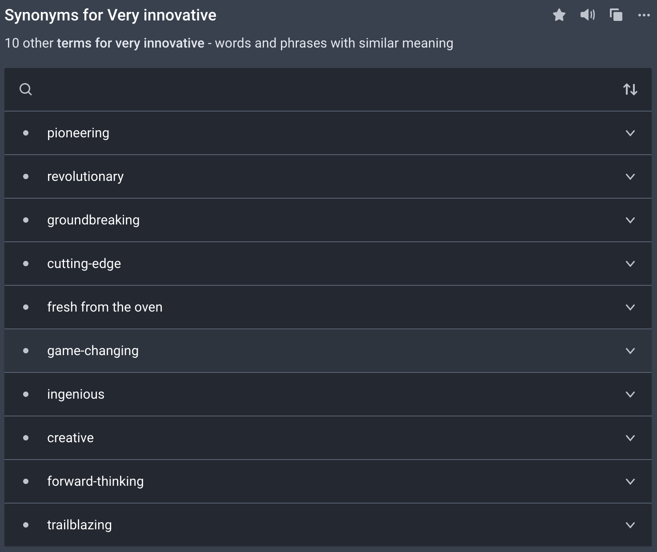The height and width of the screenshot is (552, 657).
Task: Open the forward-thinking synonym link
Action: (95, 481)
